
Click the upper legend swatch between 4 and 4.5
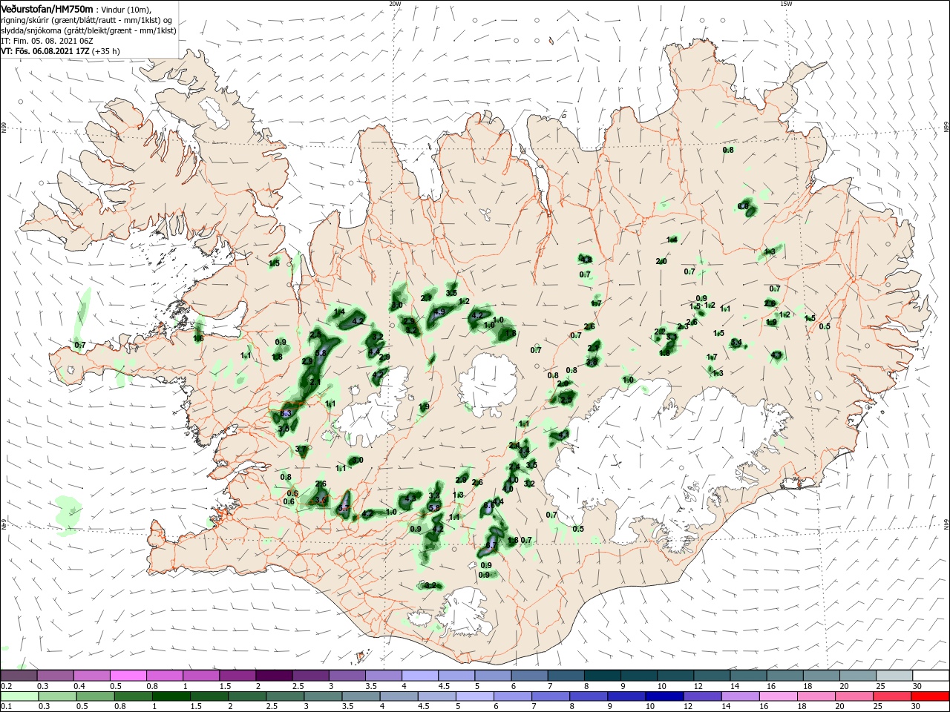(421, 676)
